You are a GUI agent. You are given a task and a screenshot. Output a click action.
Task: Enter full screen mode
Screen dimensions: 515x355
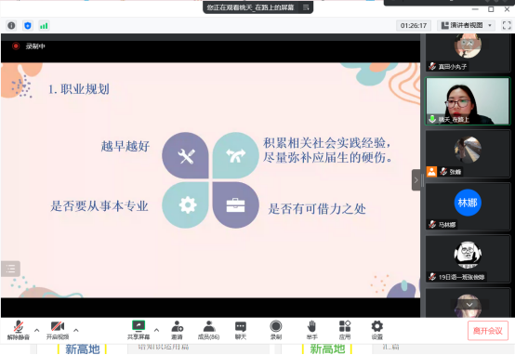[507, 25]
